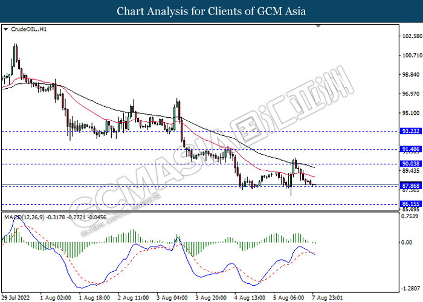This screenshot has height=302, width=423.
Task: Click the 5 Aug 06:00 time label
Action: point(289,298)
